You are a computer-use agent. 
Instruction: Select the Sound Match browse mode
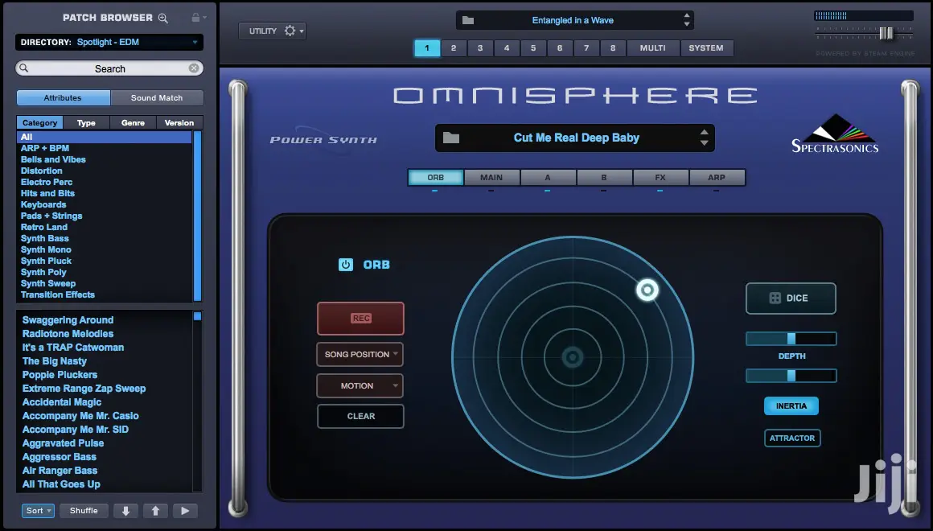pos(157,97)
